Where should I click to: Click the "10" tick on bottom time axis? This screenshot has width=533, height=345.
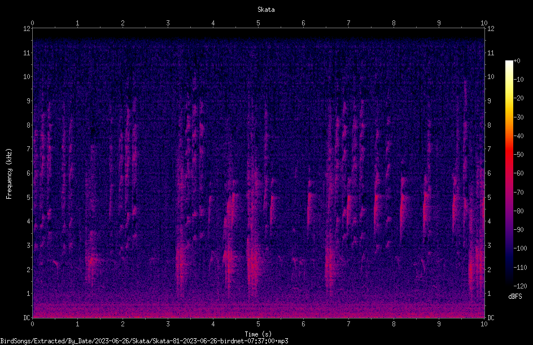[484, 324]
